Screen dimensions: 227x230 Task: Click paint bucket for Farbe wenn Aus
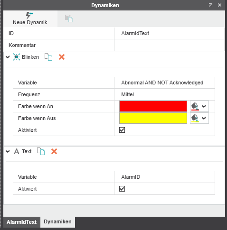pos(195,118)
